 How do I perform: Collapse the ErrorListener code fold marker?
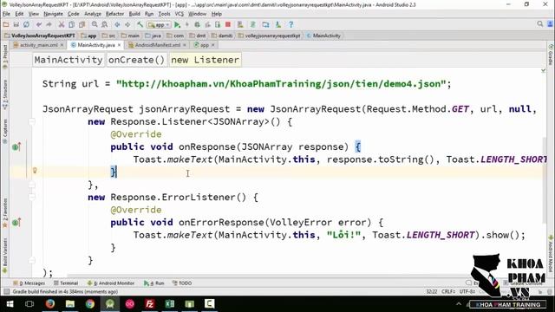[32, 197]
